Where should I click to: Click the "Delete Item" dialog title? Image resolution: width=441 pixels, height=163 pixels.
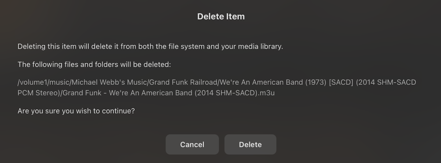coord(221,17)
